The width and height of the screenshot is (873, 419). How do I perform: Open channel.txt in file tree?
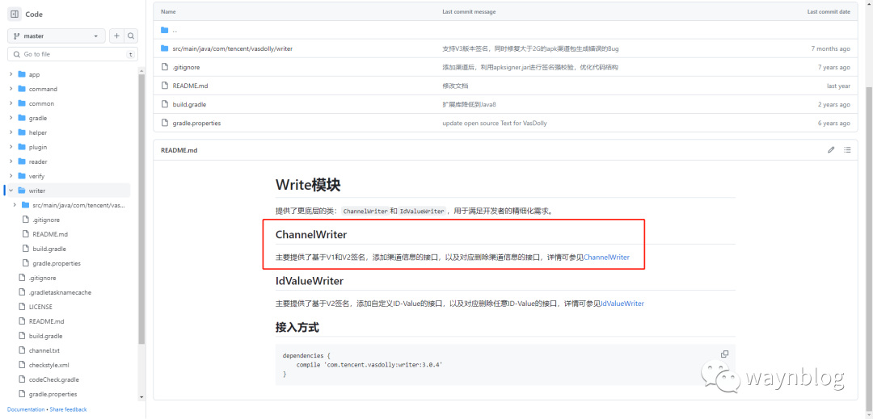click(44, 350)
